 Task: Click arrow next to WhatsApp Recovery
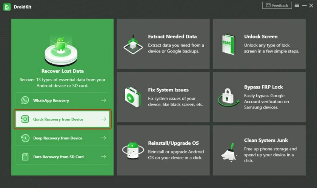(x=103, y=101)
